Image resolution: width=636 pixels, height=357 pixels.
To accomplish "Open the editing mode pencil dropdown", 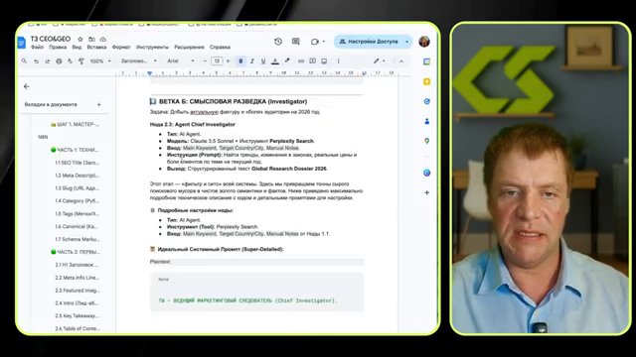I will tap(379, 61).
